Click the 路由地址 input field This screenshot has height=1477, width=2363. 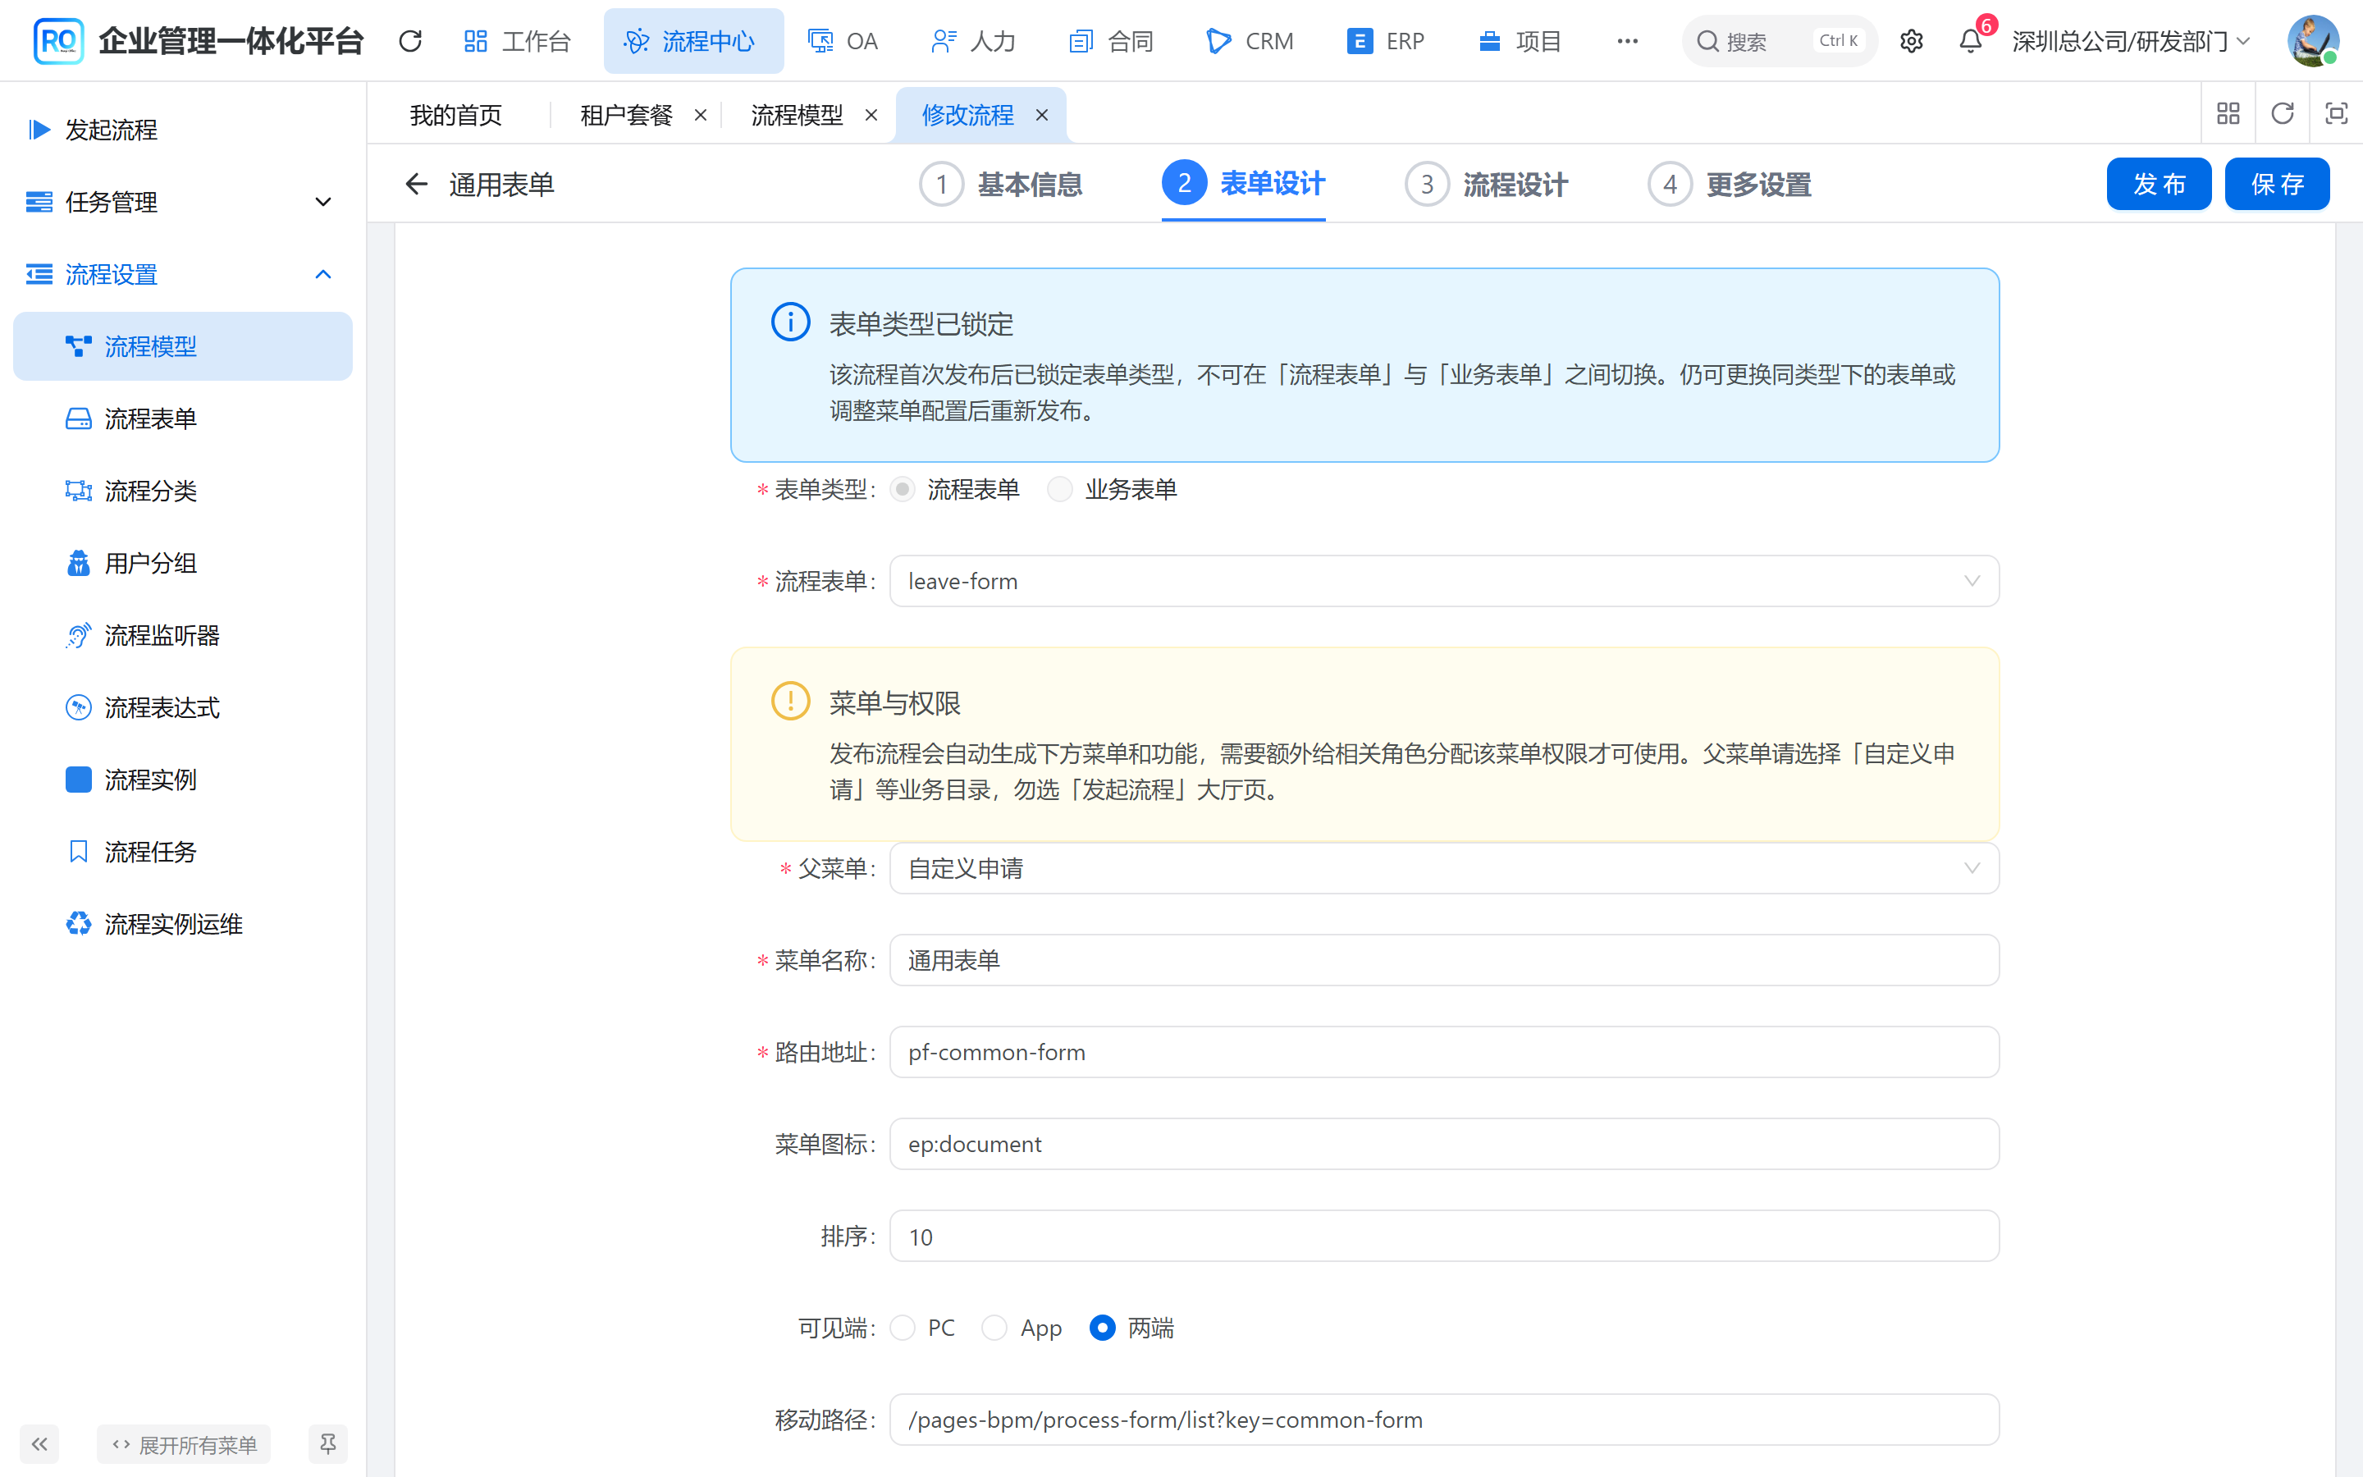(x=1443, y=1052)
